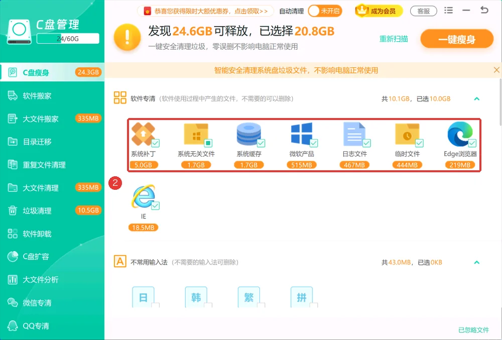This screenshot has width=502, height=340.
Task: Click the 24.3GB badge in sidebar
Action: (x=88, y=72)
